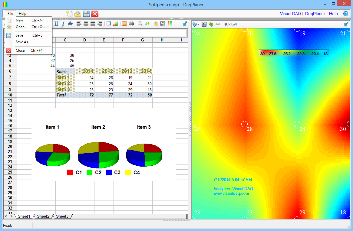The width and height of the screenshot is (353, 231).
Task: Click the Total value 77 cell
Action: tap(104, 95)
